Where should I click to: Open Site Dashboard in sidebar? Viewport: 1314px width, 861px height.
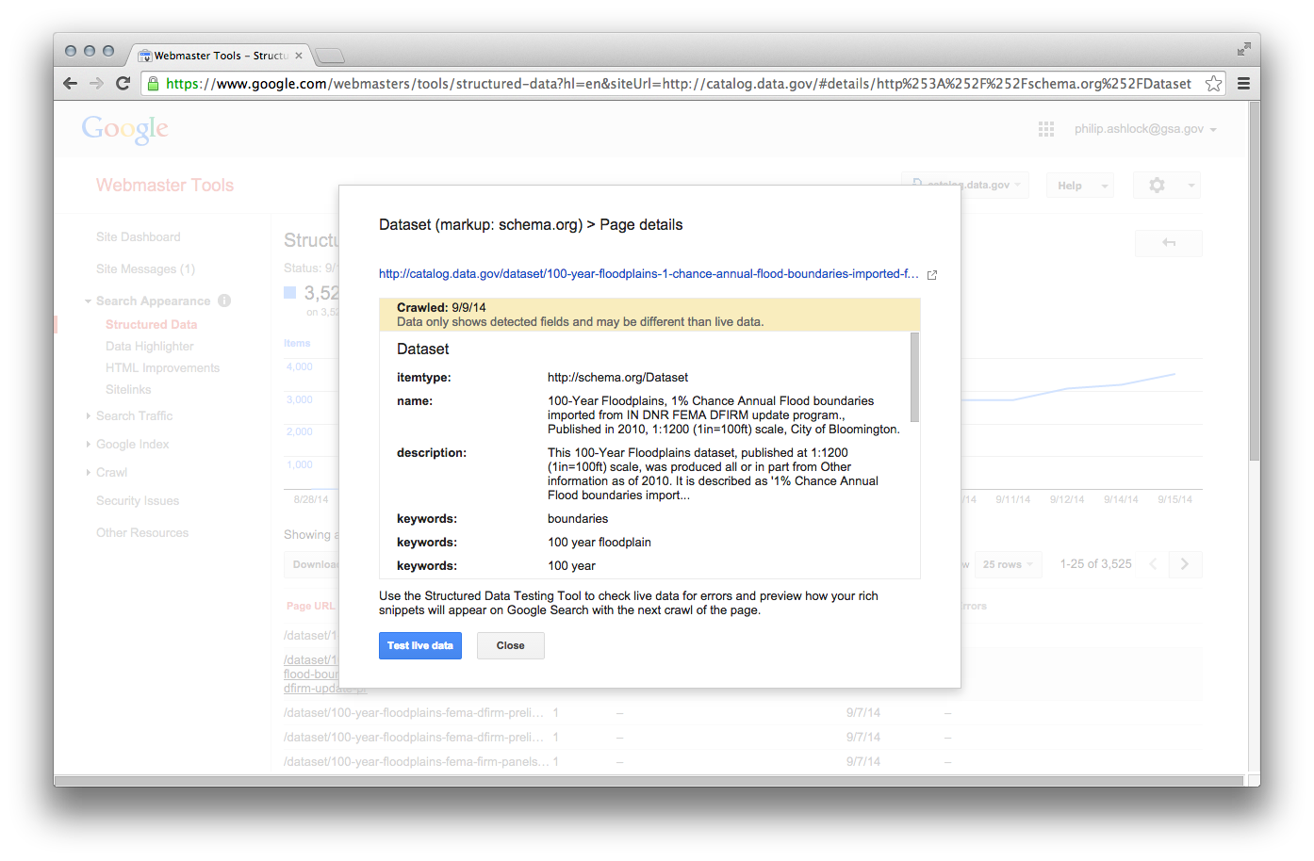click(x=139, y=236)
